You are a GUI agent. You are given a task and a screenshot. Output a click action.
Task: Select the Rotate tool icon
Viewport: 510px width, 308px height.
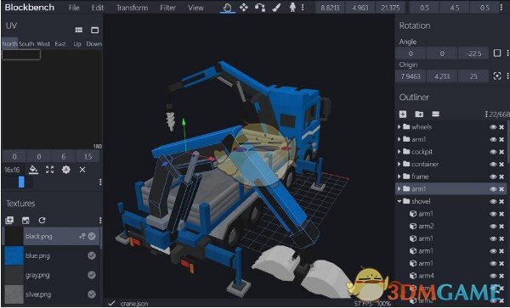[260, 8]
